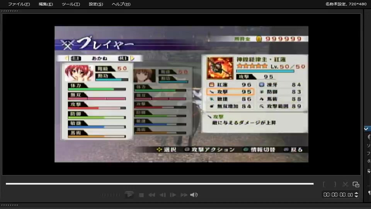
Task: Click the 攻撃アクション label in preview
Action: point(213,149)
